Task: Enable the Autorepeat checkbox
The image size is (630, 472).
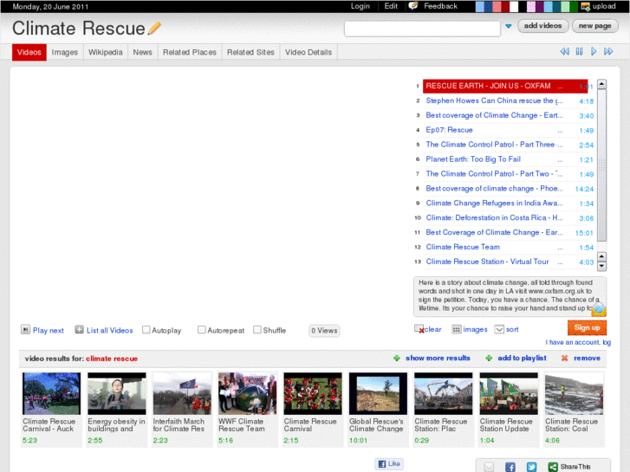Action: click(x=202, y=330)
